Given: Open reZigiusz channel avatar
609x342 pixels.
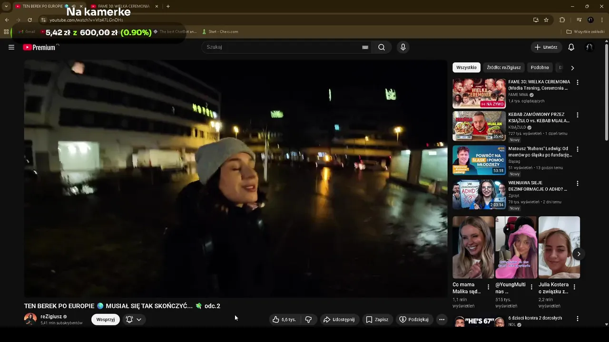Looking at the screenshot, I should (30, 319).
